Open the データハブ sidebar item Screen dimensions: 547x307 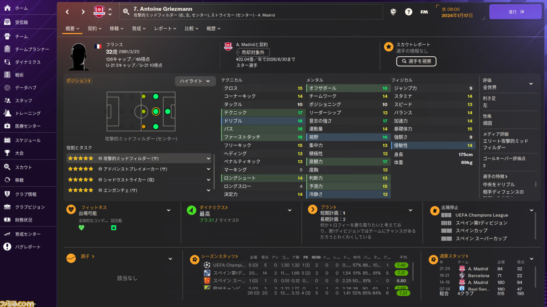28,87
